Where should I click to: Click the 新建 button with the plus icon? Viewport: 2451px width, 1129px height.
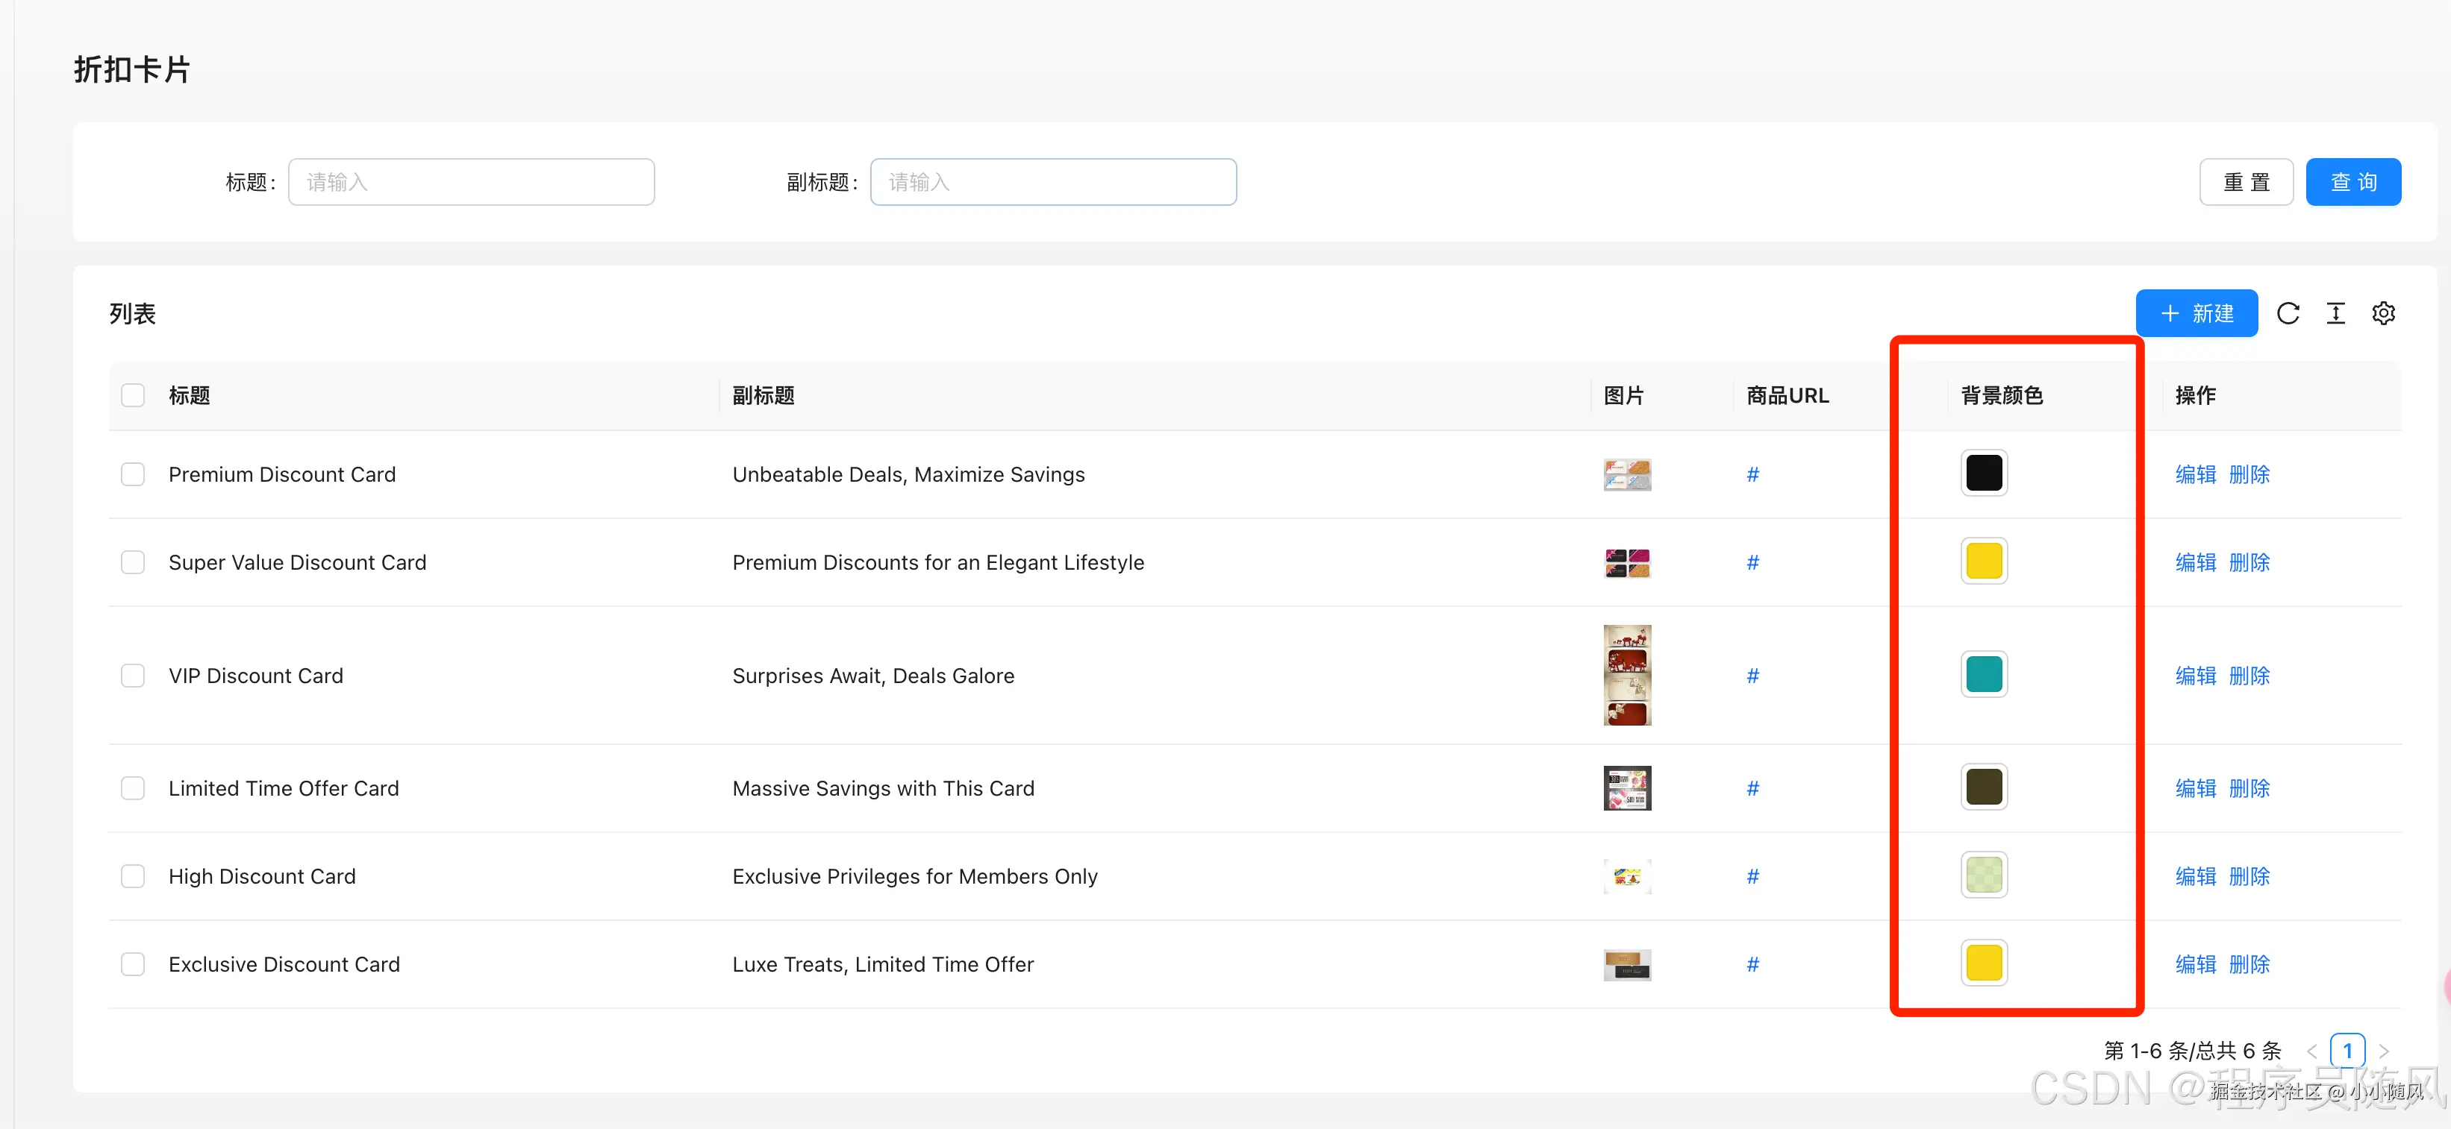click(2196, 314)
